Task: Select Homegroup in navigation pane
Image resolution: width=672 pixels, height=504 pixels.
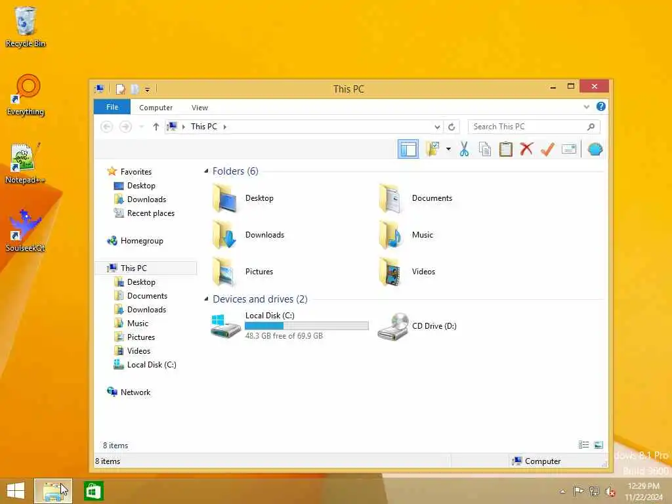Action: (x=142, y=241)
